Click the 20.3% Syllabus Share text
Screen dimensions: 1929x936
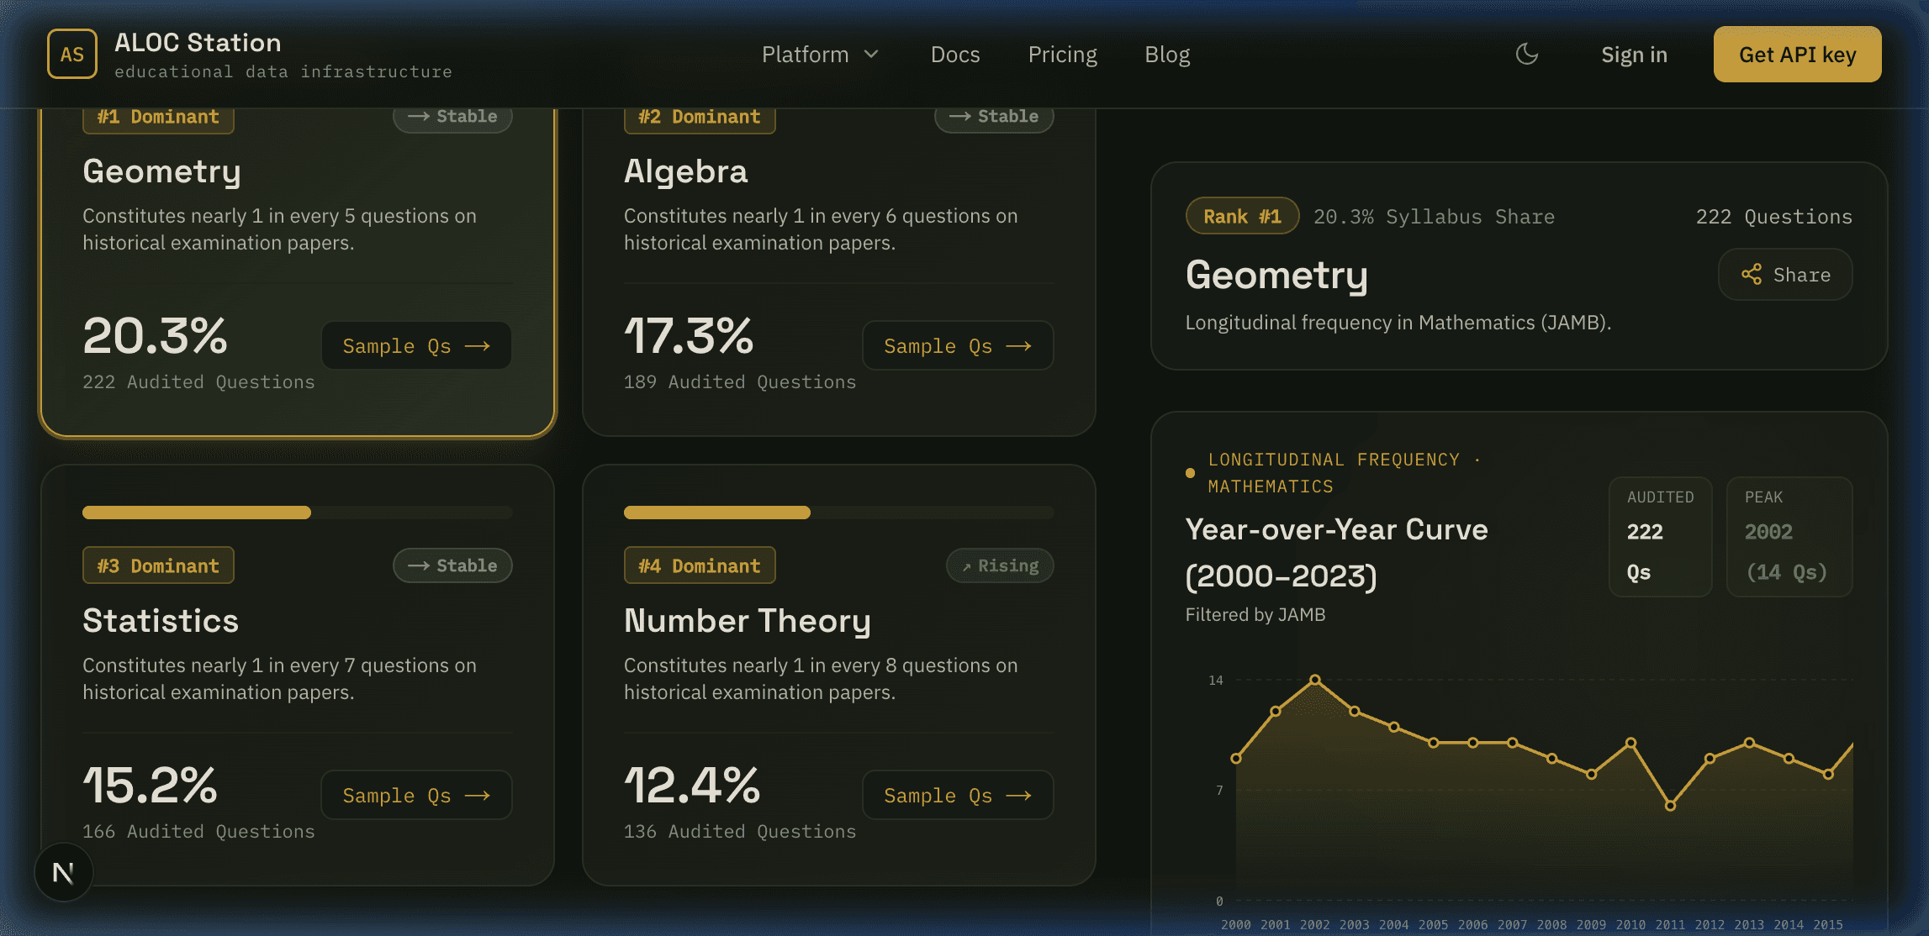1434,217
